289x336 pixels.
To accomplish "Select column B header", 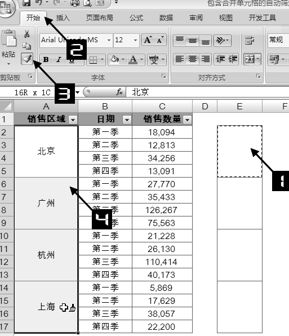I will 105,107.
